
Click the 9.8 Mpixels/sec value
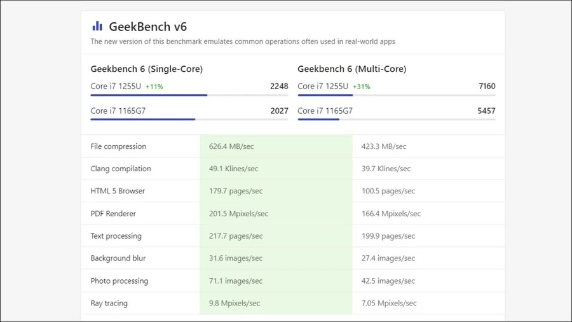coord(235,303)
